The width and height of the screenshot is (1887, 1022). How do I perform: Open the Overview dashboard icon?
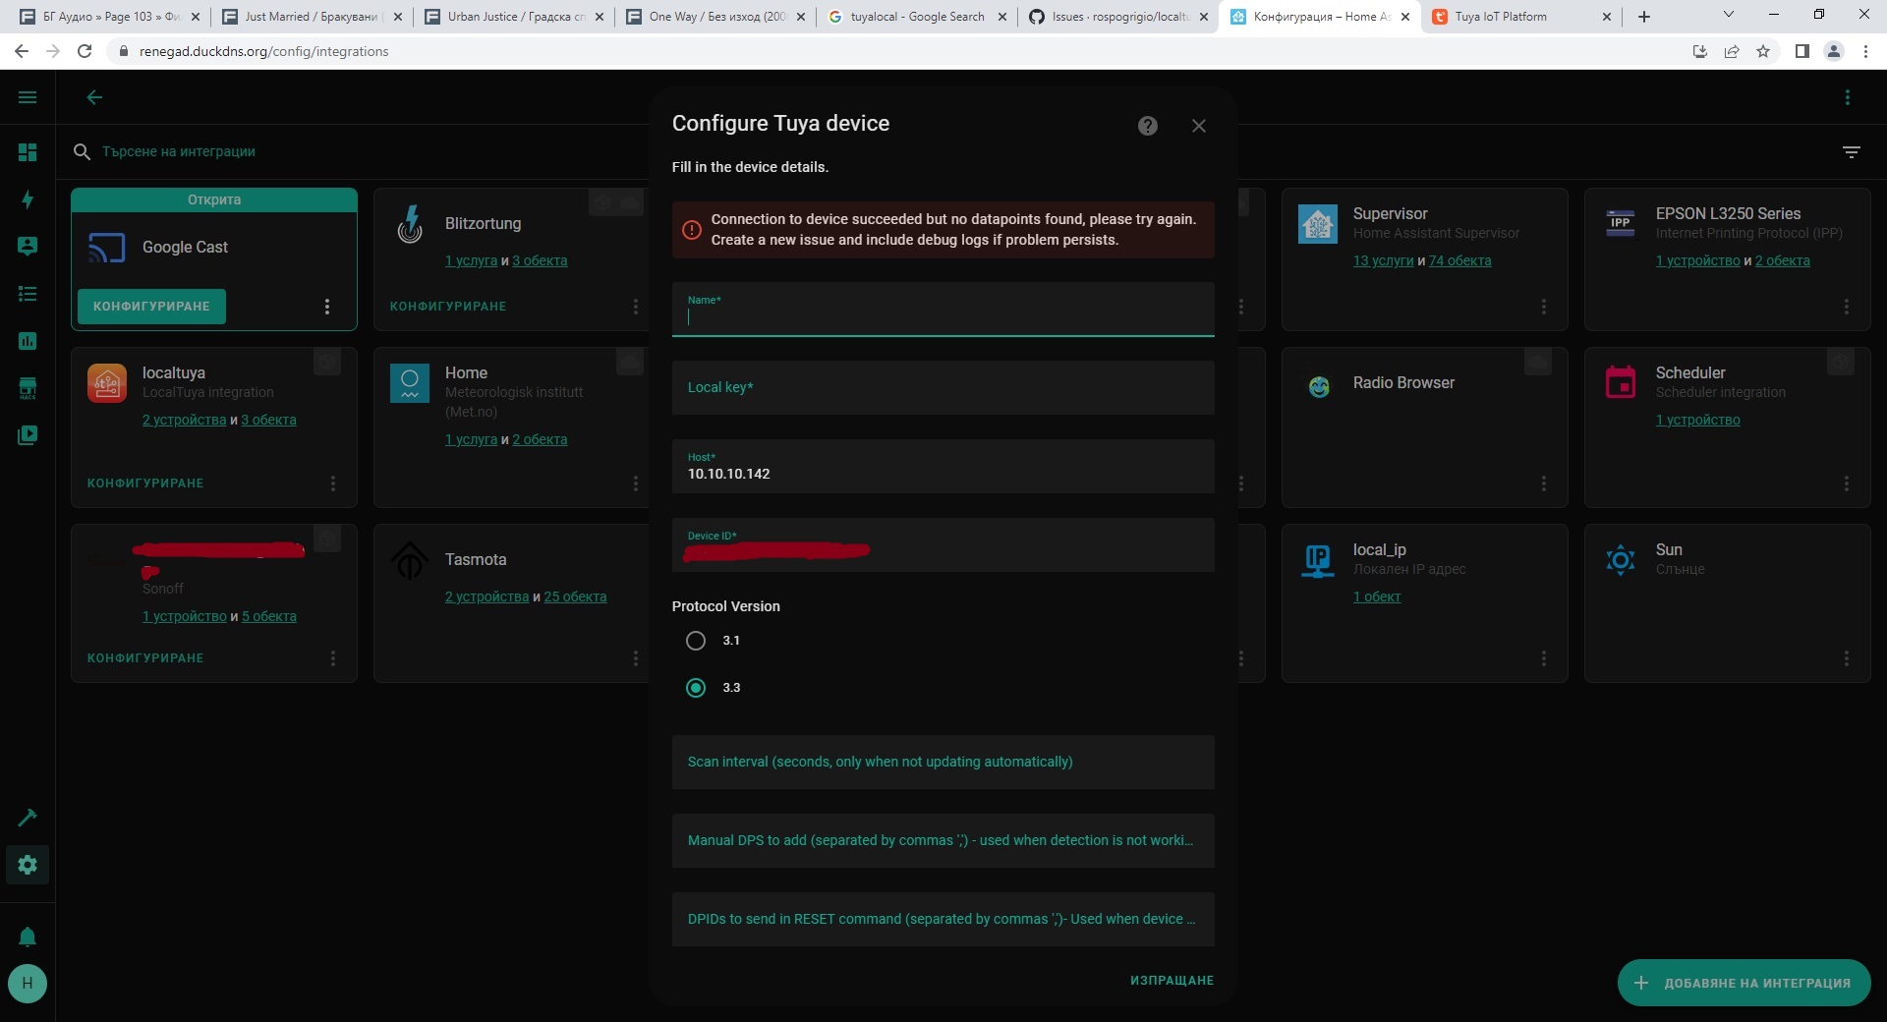pos(28,152)
